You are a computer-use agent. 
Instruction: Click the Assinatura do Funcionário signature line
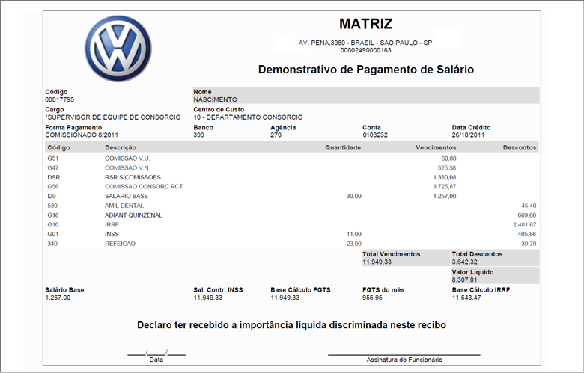pyautogui.click(x=404, y=355)
